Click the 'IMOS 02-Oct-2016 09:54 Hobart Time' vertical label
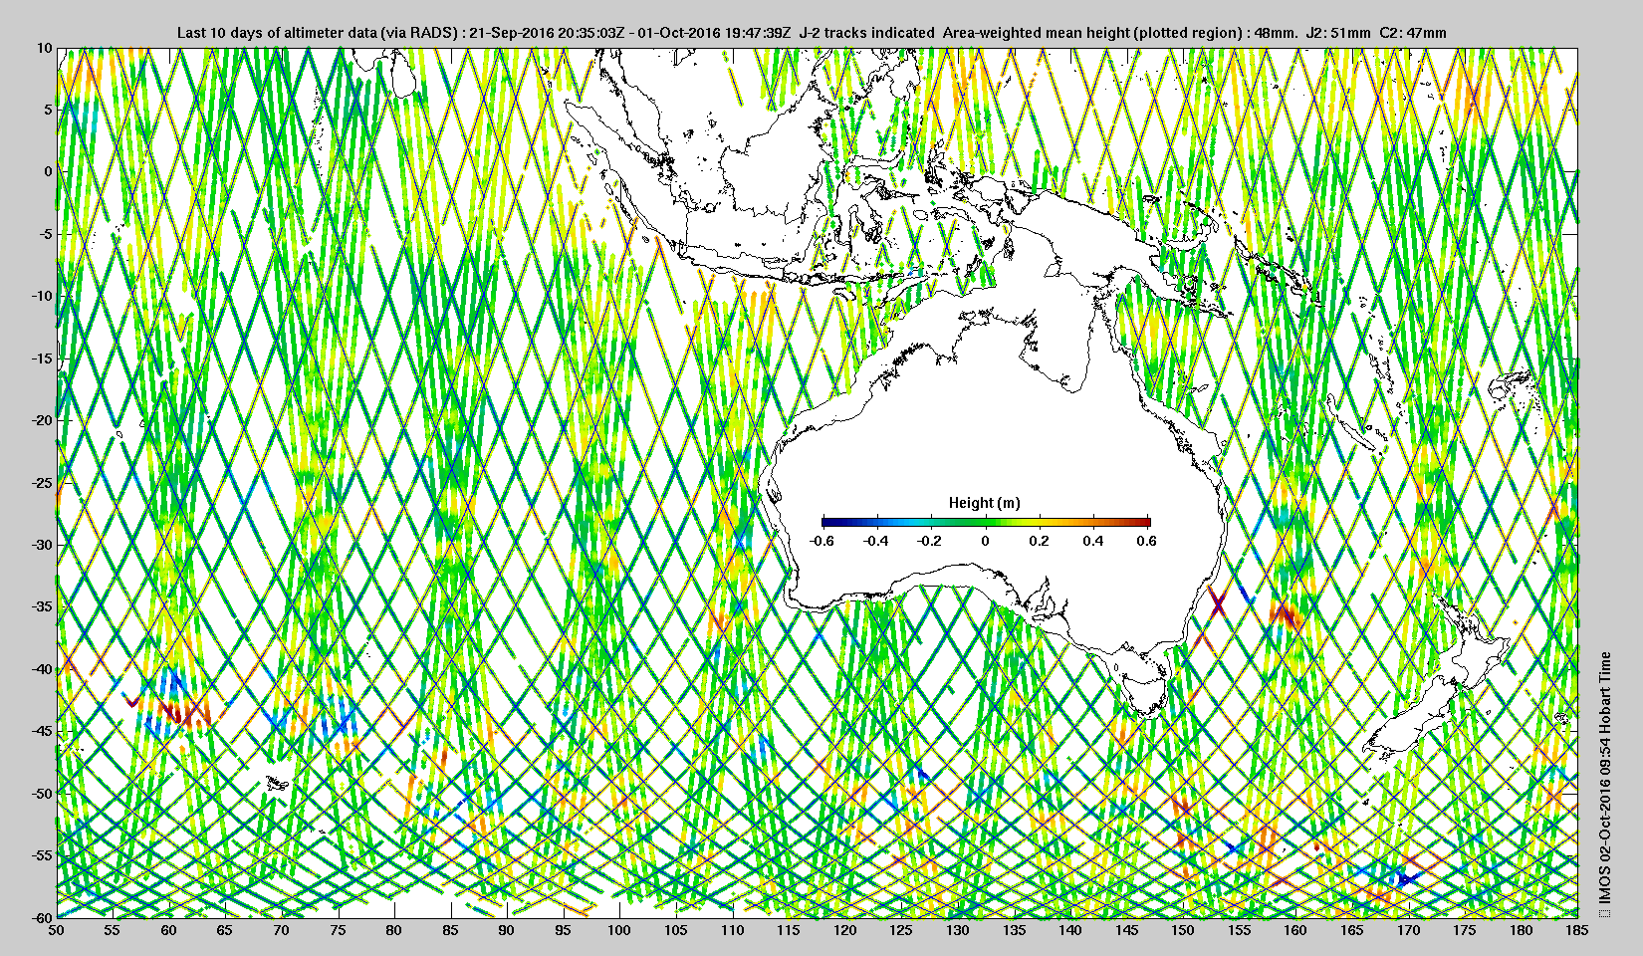This screenshot has width=1643, height=956. click(1604, 780)
